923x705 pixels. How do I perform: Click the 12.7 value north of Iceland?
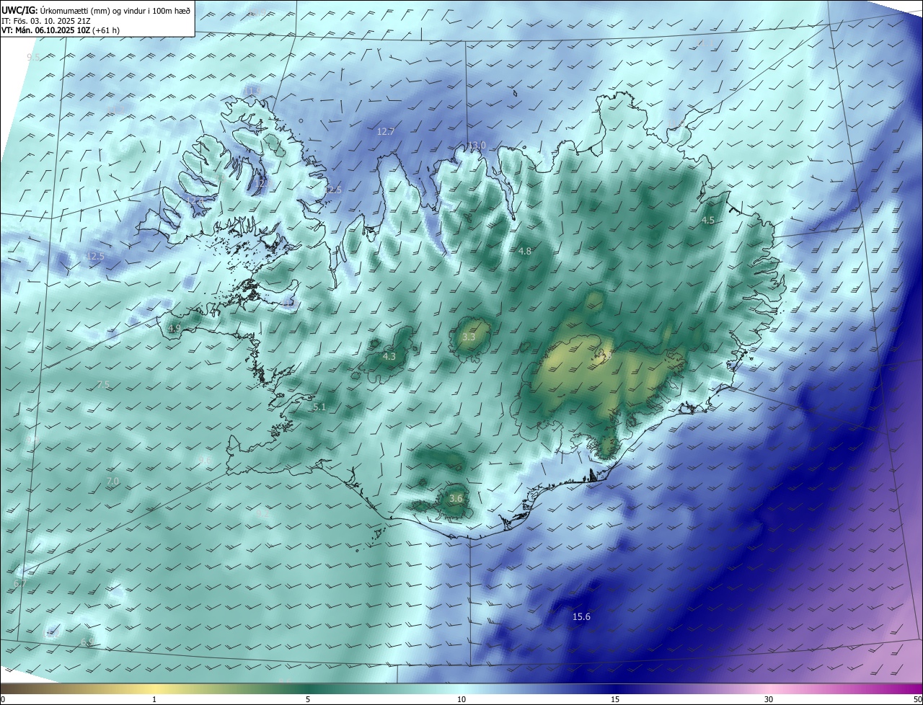pyautogui.click(x=386, y=132)
